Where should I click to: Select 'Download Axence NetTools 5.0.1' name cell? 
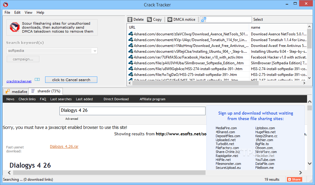(278, 34)
